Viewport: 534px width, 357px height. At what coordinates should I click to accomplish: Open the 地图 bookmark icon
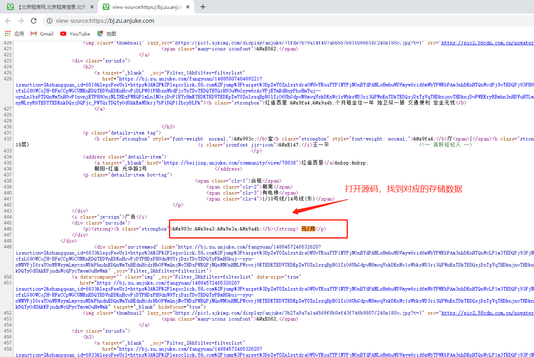pos(100,34)
